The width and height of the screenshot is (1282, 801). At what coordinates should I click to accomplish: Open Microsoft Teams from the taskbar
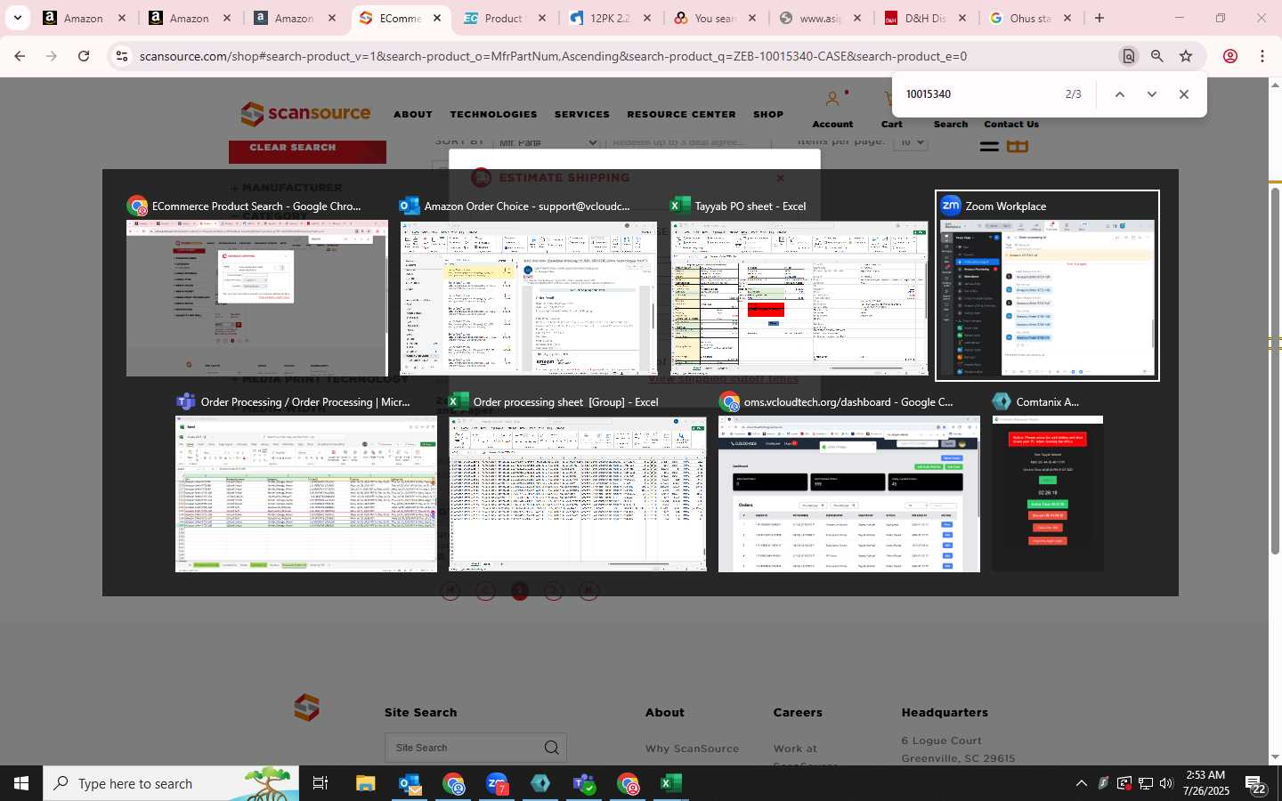[584, 783]
